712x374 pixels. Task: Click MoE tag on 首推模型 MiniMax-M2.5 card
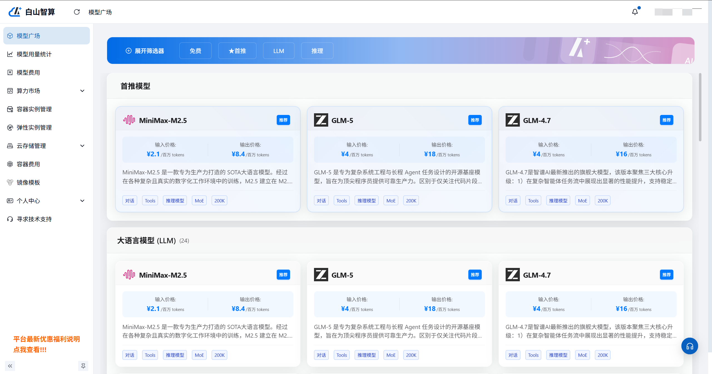tap(199, 200)
